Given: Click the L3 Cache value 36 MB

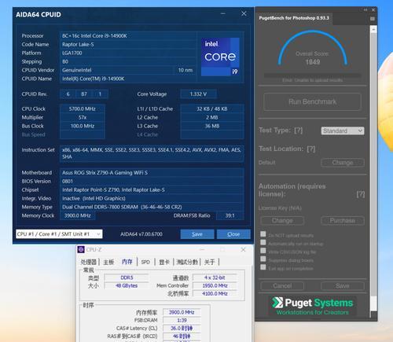Looking at the screenshot, I should (212, 126).
